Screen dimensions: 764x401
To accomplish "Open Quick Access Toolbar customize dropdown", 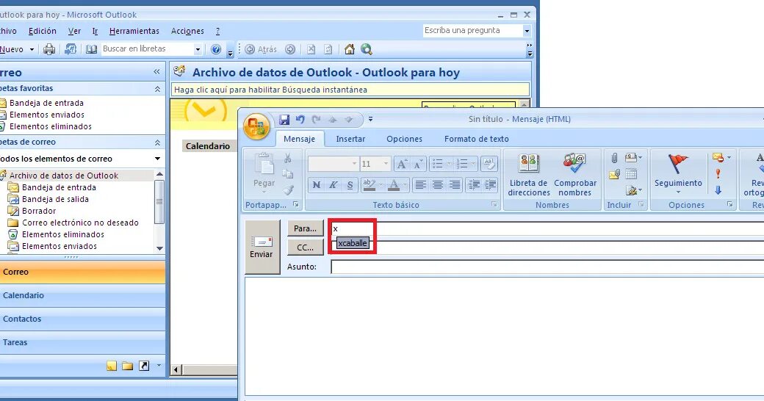I will point(370,120).
